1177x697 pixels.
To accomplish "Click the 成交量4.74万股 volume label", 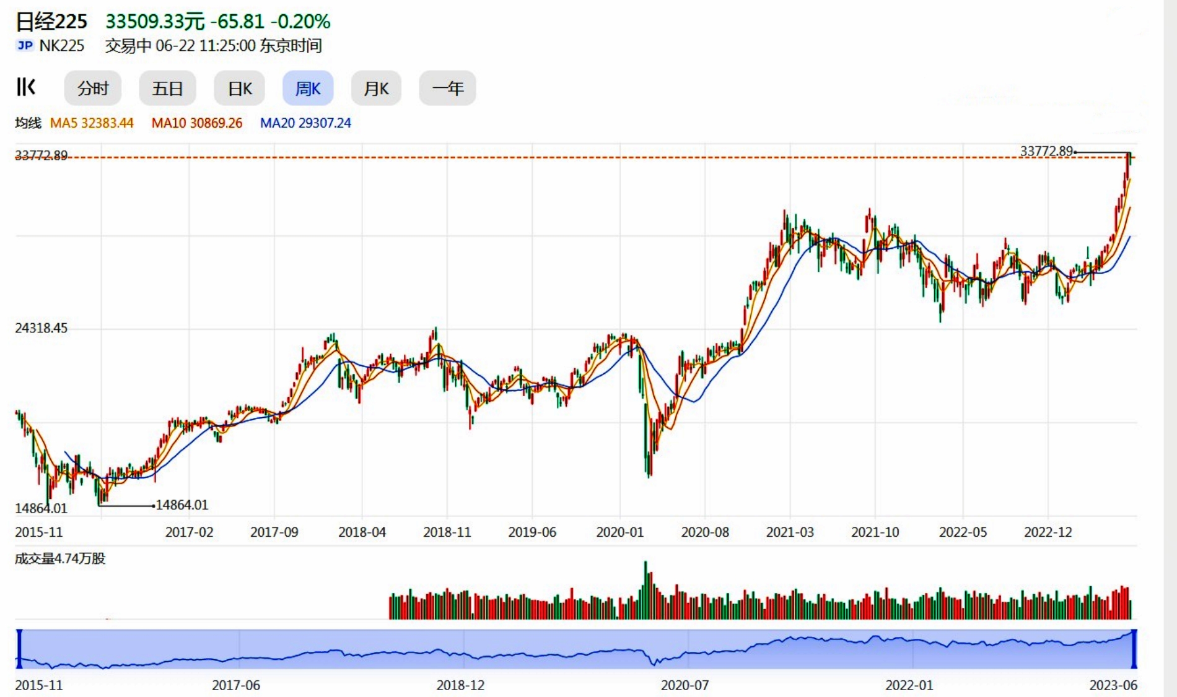I will [60, 559].
